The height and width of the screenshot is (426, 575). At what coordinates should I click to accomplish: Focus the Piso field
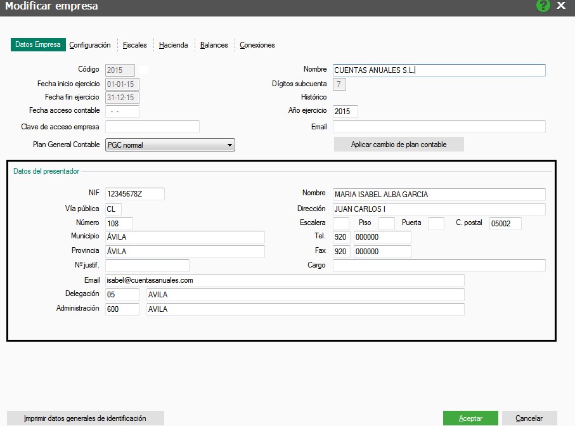[x=387, y=223]
